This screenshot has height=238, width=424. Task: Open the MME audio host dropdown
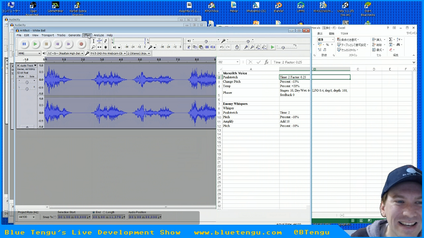pos(29,53)
